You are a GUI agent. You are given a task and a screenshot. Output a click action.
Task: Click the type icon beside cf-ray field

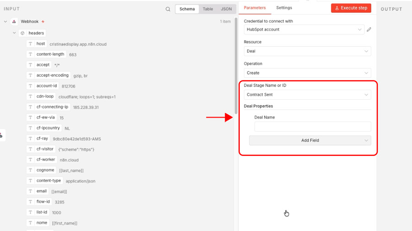tap(31, 139)
